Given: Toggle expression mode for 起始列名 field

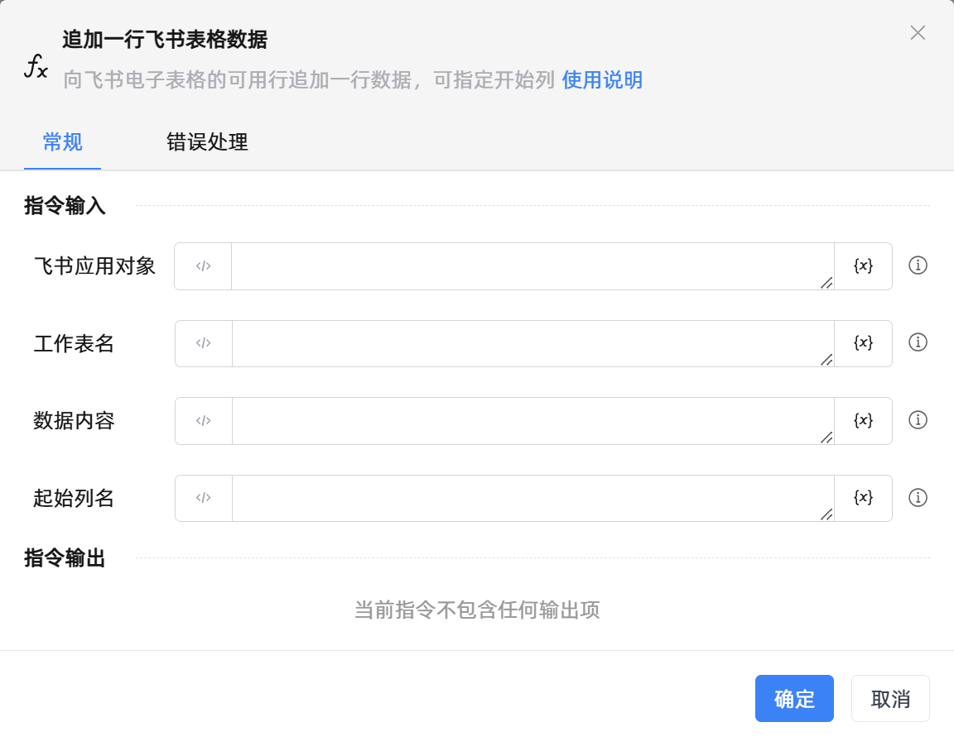Looking at the screenshot, I should coord(203,498).
